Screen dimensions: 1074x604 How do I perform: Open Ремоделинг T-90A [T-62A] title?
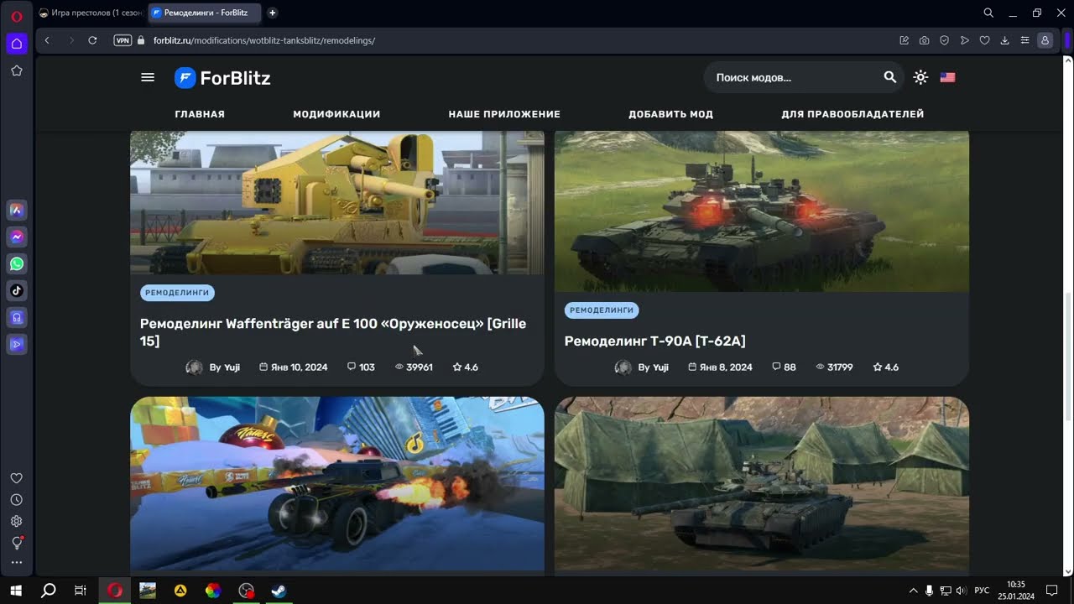654,341
